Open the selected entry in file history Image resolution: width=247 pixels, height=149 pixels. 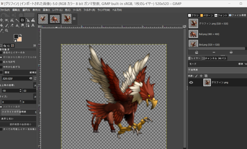tap(197, 52)
